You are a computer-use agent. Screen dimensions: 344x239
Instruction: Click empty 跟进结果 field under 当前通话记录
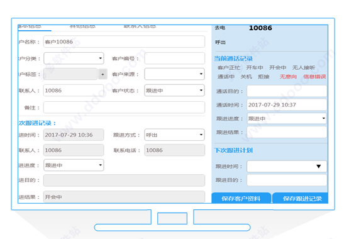[287, 132]
